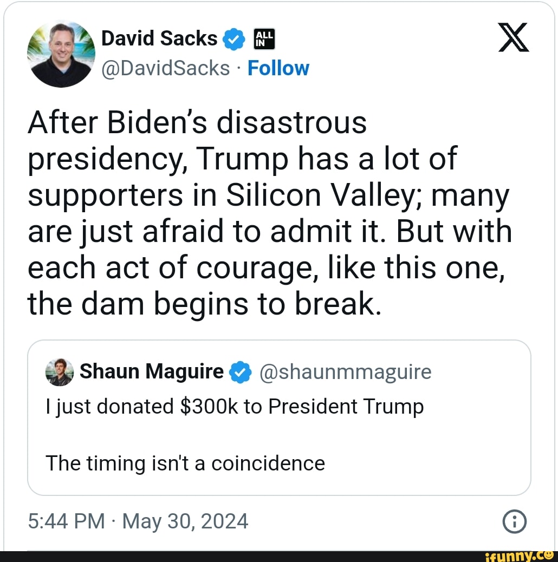
Task: Click "The timing isn't a coincidence" line
Action: [185, 463]
